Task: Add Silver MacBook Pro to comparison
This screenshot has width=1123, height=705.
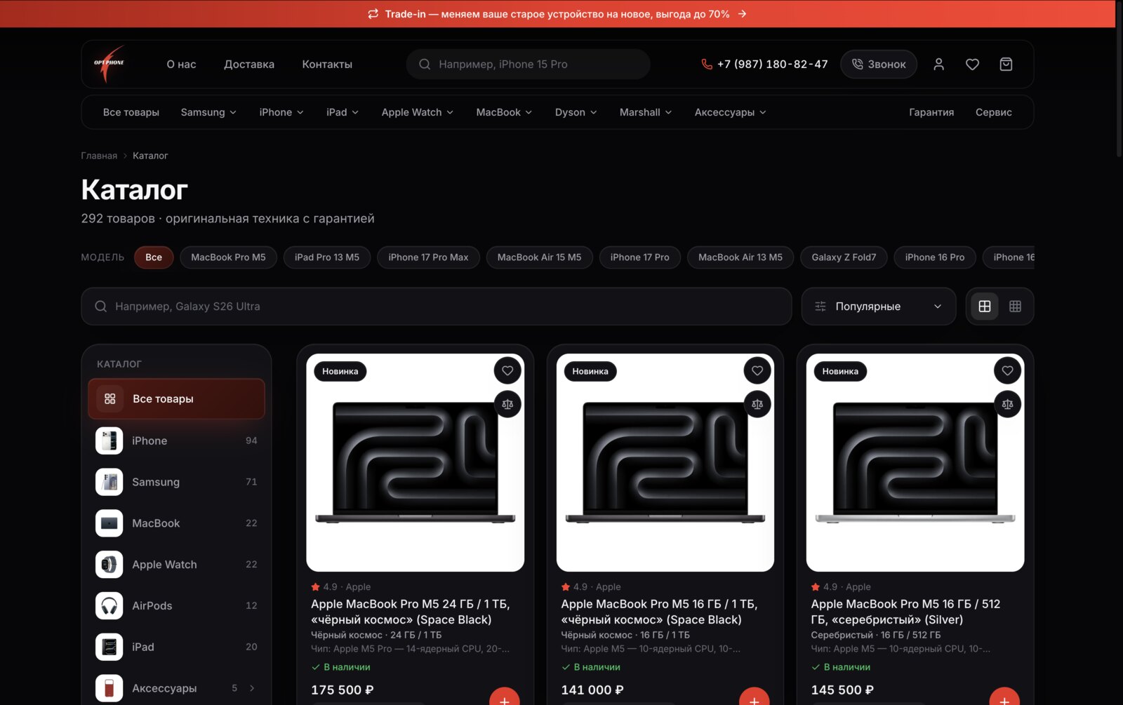Action: 1007,404
